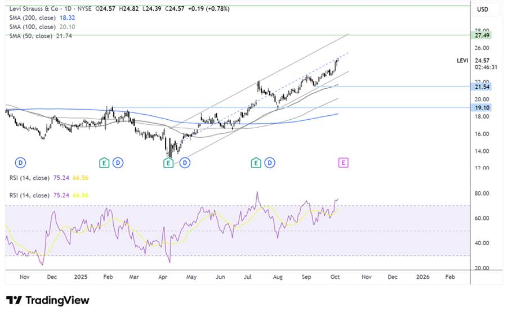
Task: Click the May label on time axis
Action: 191,277
